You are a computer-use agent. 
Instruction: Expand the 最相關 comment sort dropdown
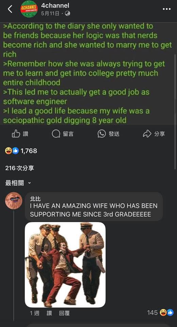click(x=18, y=183)
